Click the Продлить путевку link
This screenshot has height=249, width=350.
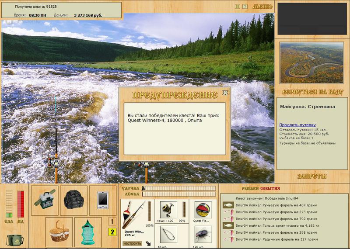[x=297, y=125]
